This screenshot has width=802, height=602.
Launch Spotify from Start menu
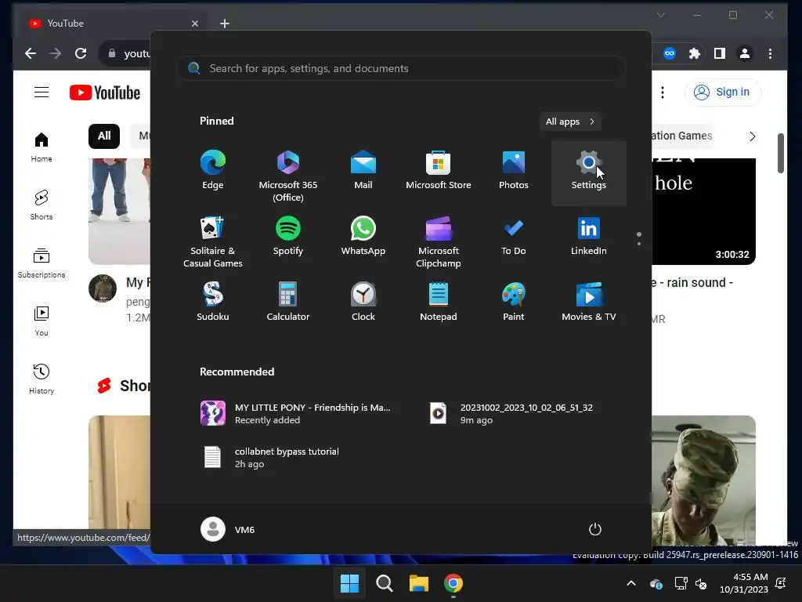[x=288, y=238]
